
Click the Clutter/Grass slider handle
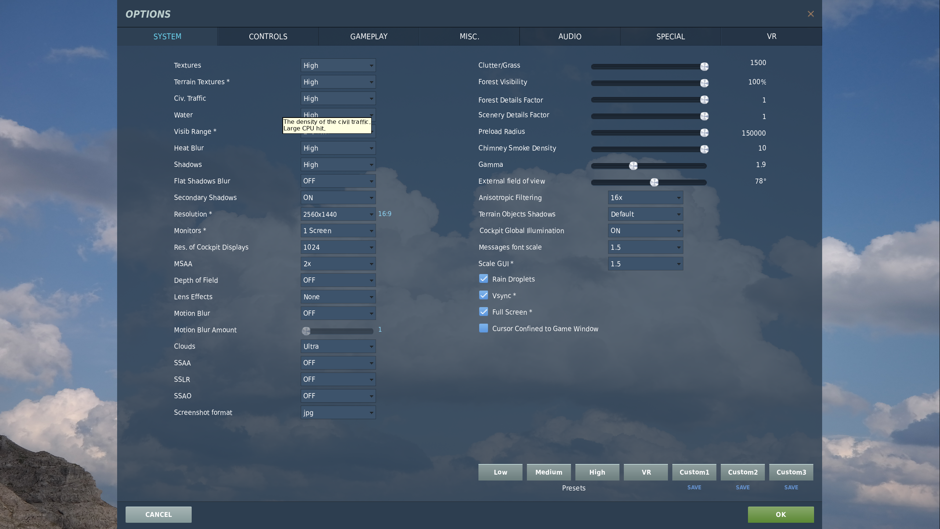[x=704, y=66]
